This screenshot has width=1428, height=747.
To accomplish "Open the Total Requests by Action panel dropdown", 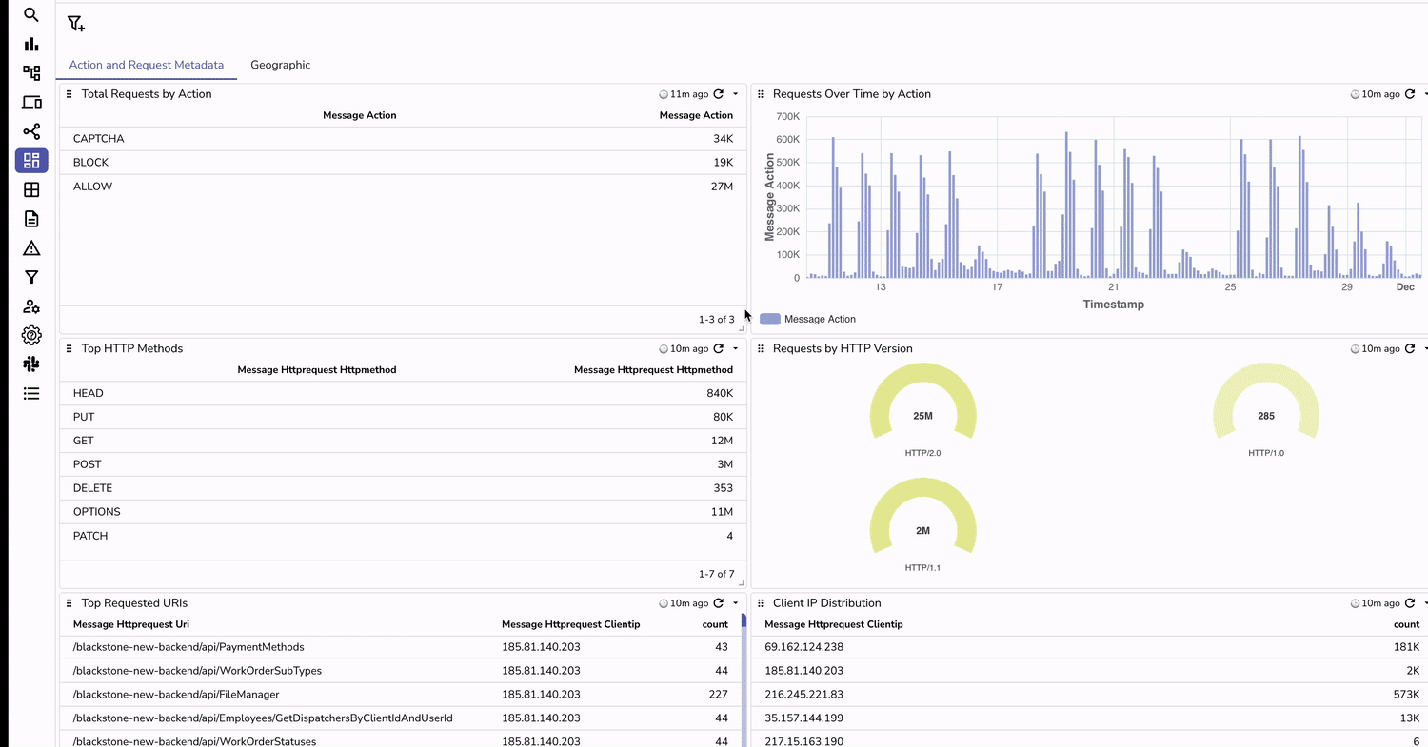I will [734, 93].
